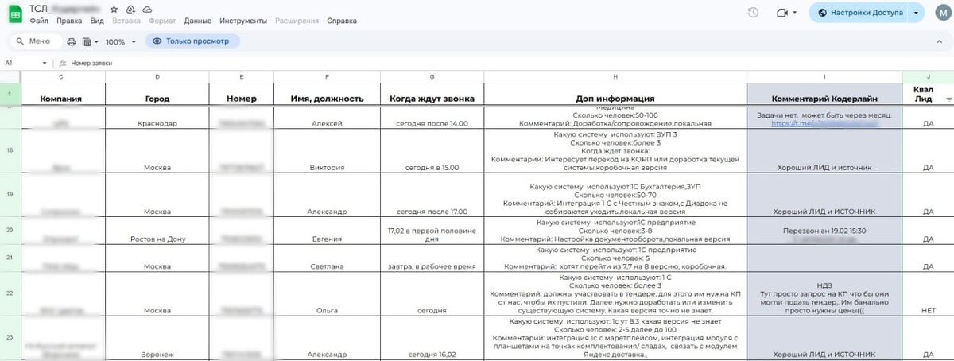Open the t.me link in comments

824,124
